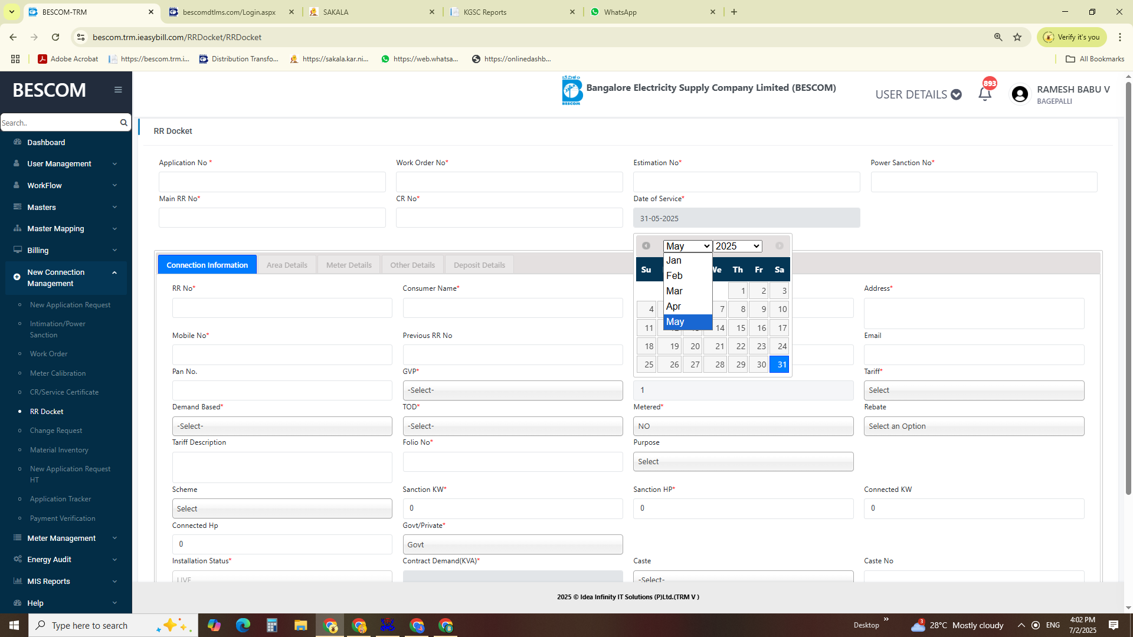The image size is (1133, 637).
Task: Switch to the Deposit Details tab
Action: click(x=479, y=265)
